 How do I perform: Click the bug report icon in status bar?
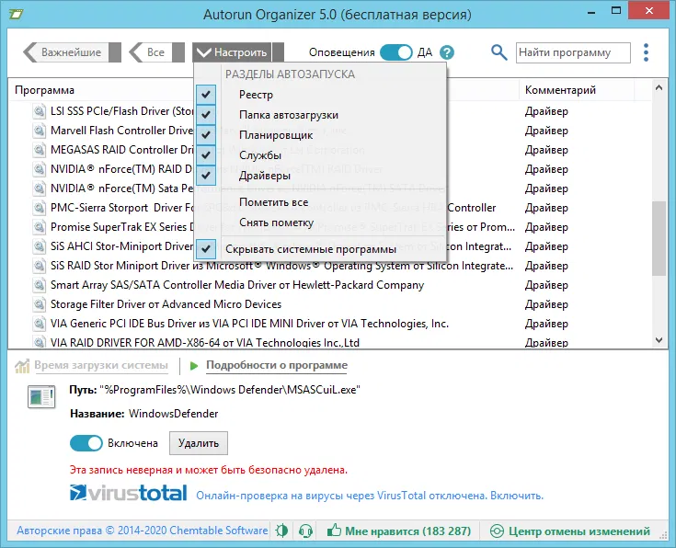click(281, 531)
